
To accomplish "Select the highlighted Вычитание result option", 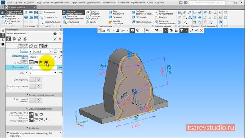I will click(41, 46).
